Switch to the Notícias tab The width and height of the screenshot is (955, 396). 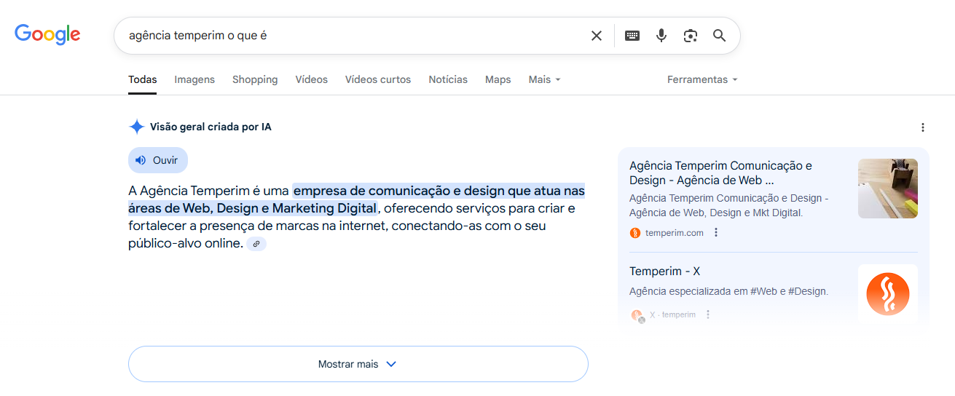pos(448,79)
